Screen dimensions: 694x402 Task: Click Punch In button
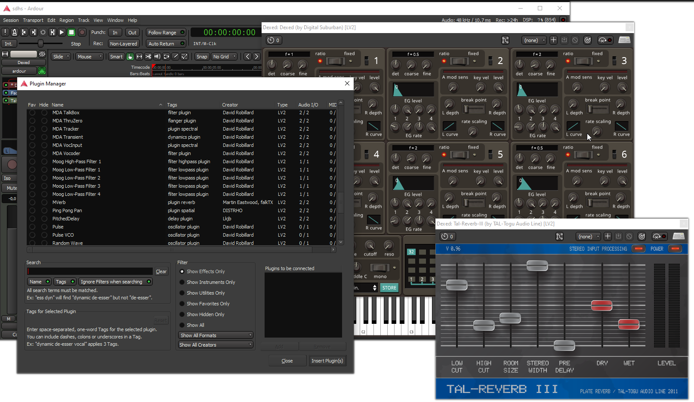tap(115, 33)
